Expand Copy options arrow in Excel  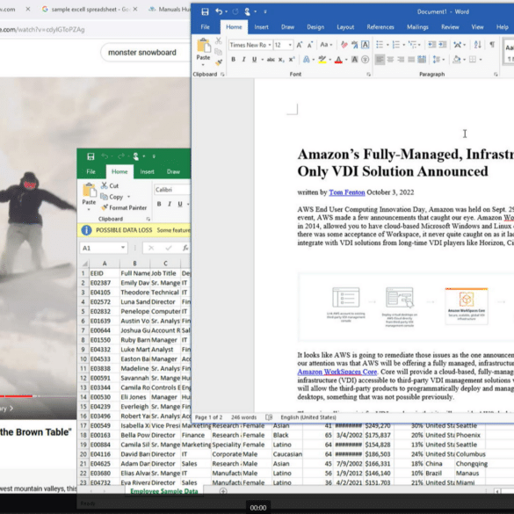(x=128, y=197)
